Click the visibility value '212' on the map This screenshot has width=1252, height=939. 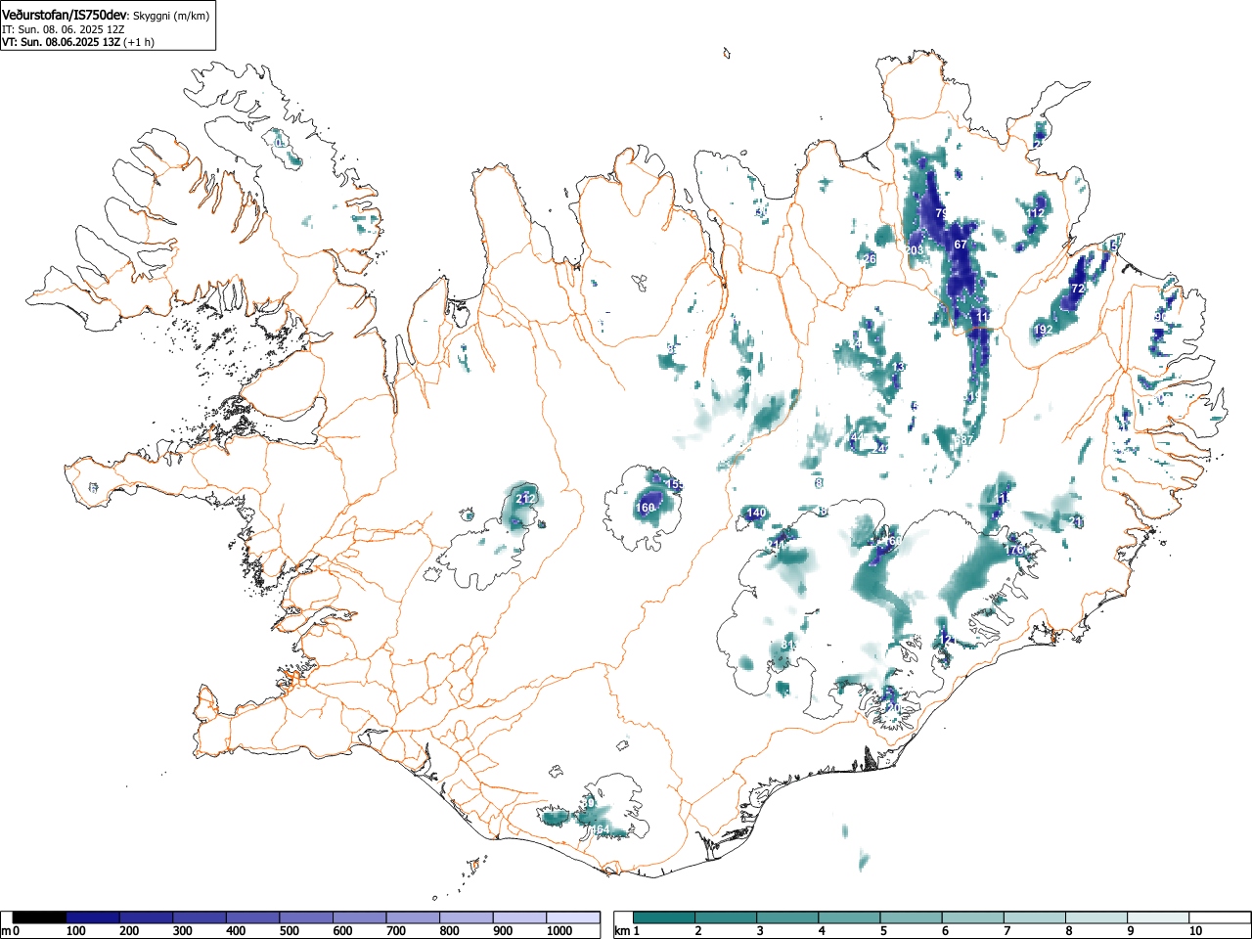pos(525,499)
